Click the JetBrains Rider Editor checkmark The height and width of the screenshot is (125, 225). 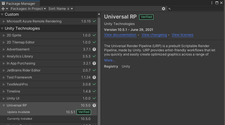click(x=94, y=70)
